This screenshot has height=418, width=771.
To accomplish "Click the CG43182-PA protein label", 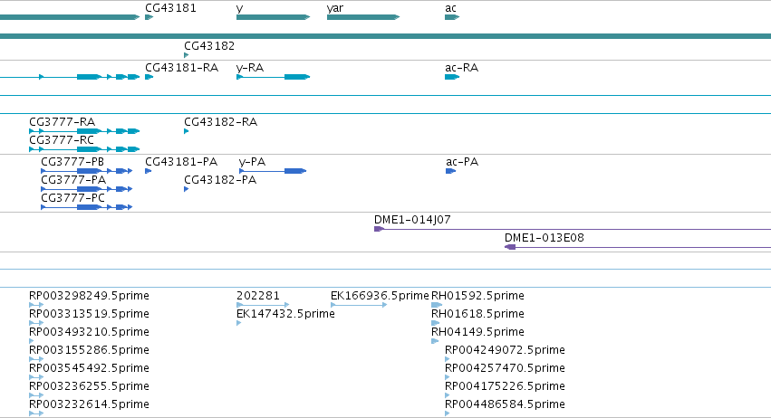I will point(220,180).
